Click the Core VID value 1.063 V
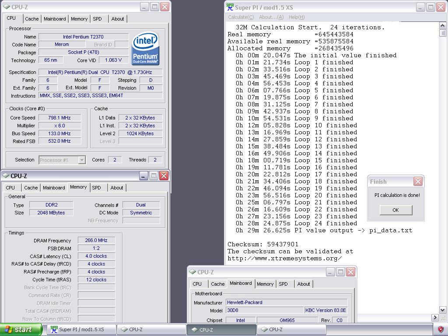The height and width of the screenshot is (336, 448). 113,60
